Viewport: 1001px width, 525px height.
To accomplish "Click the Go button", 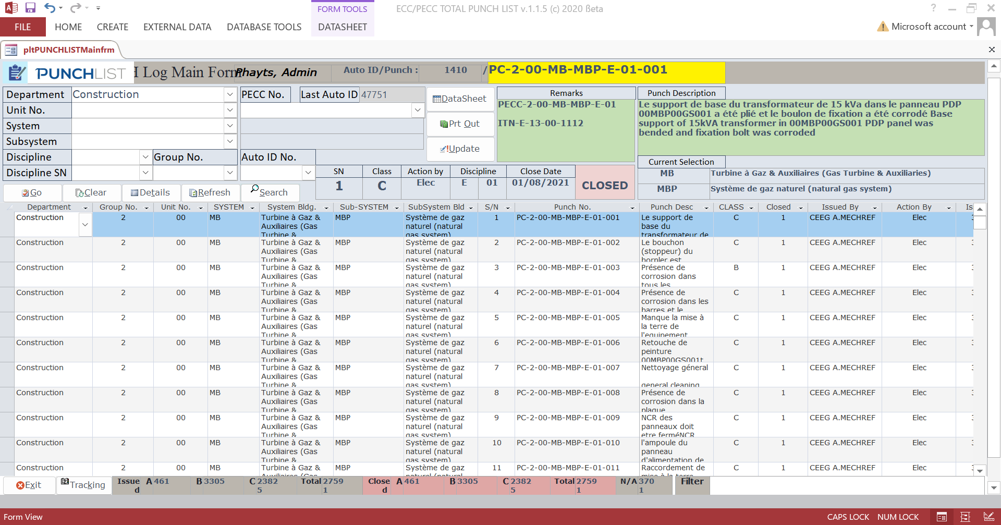I will pyautogui.click(x=32, y=193).
